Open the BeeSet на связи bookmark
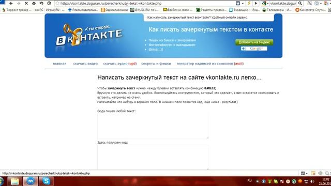The height and width of the screenshot is (186, 331). [178, 10]
